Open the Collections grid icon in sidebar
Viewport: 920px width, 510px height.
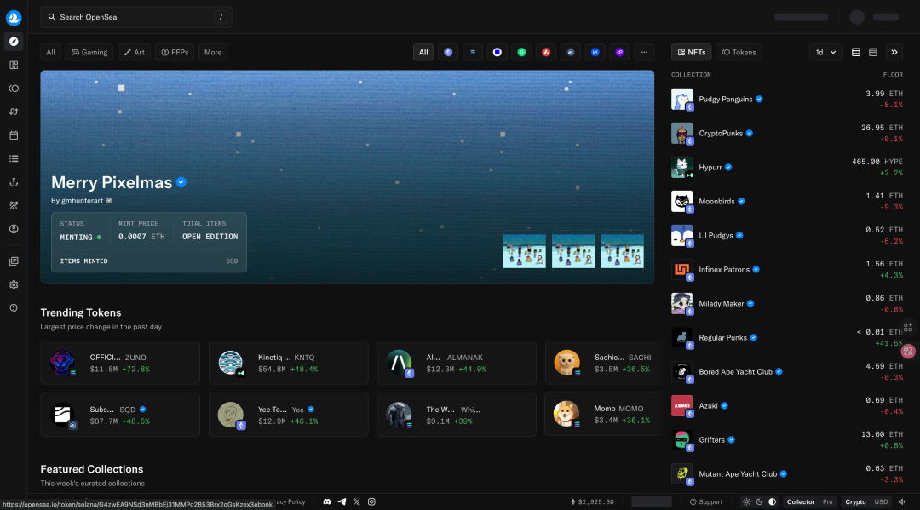[14, 65]
